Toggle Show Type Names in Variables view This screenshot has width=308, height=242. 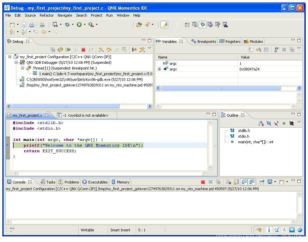[251, 50]
